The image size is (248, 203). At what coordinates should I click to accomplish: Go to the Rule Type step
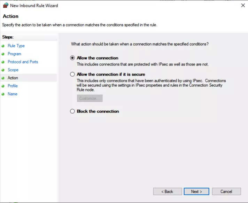pyautogui.click(x=16, y=46)
